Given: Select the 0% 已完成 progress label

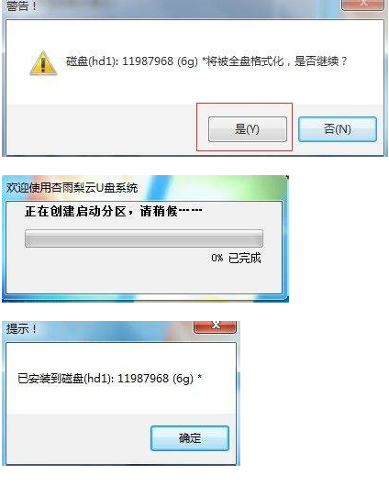Looking at the screenshot, I should pyautogui.click(x=236, y=258).
